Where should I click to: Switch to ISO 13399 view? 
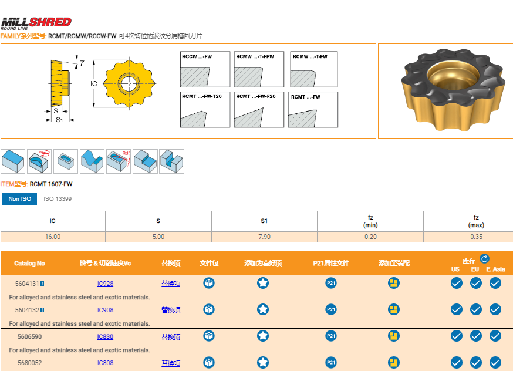[58, 199]
